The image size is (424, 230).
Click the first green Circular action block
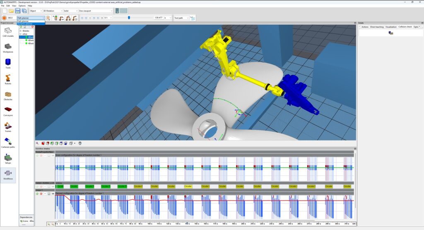click(60, 186)
